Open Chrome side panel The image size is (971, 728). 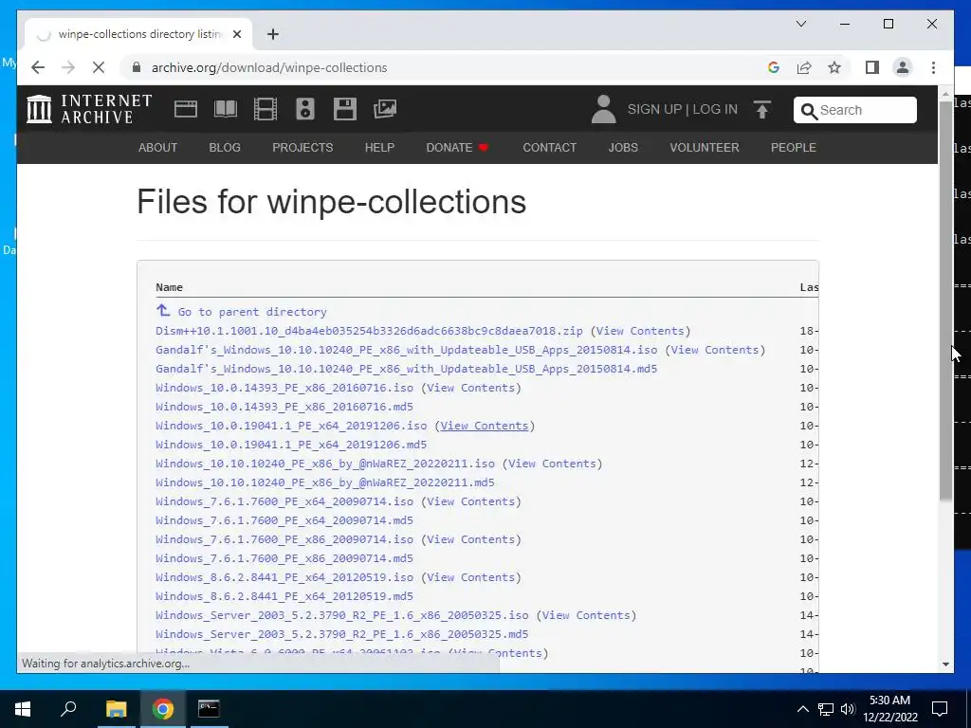coord(872,67)
